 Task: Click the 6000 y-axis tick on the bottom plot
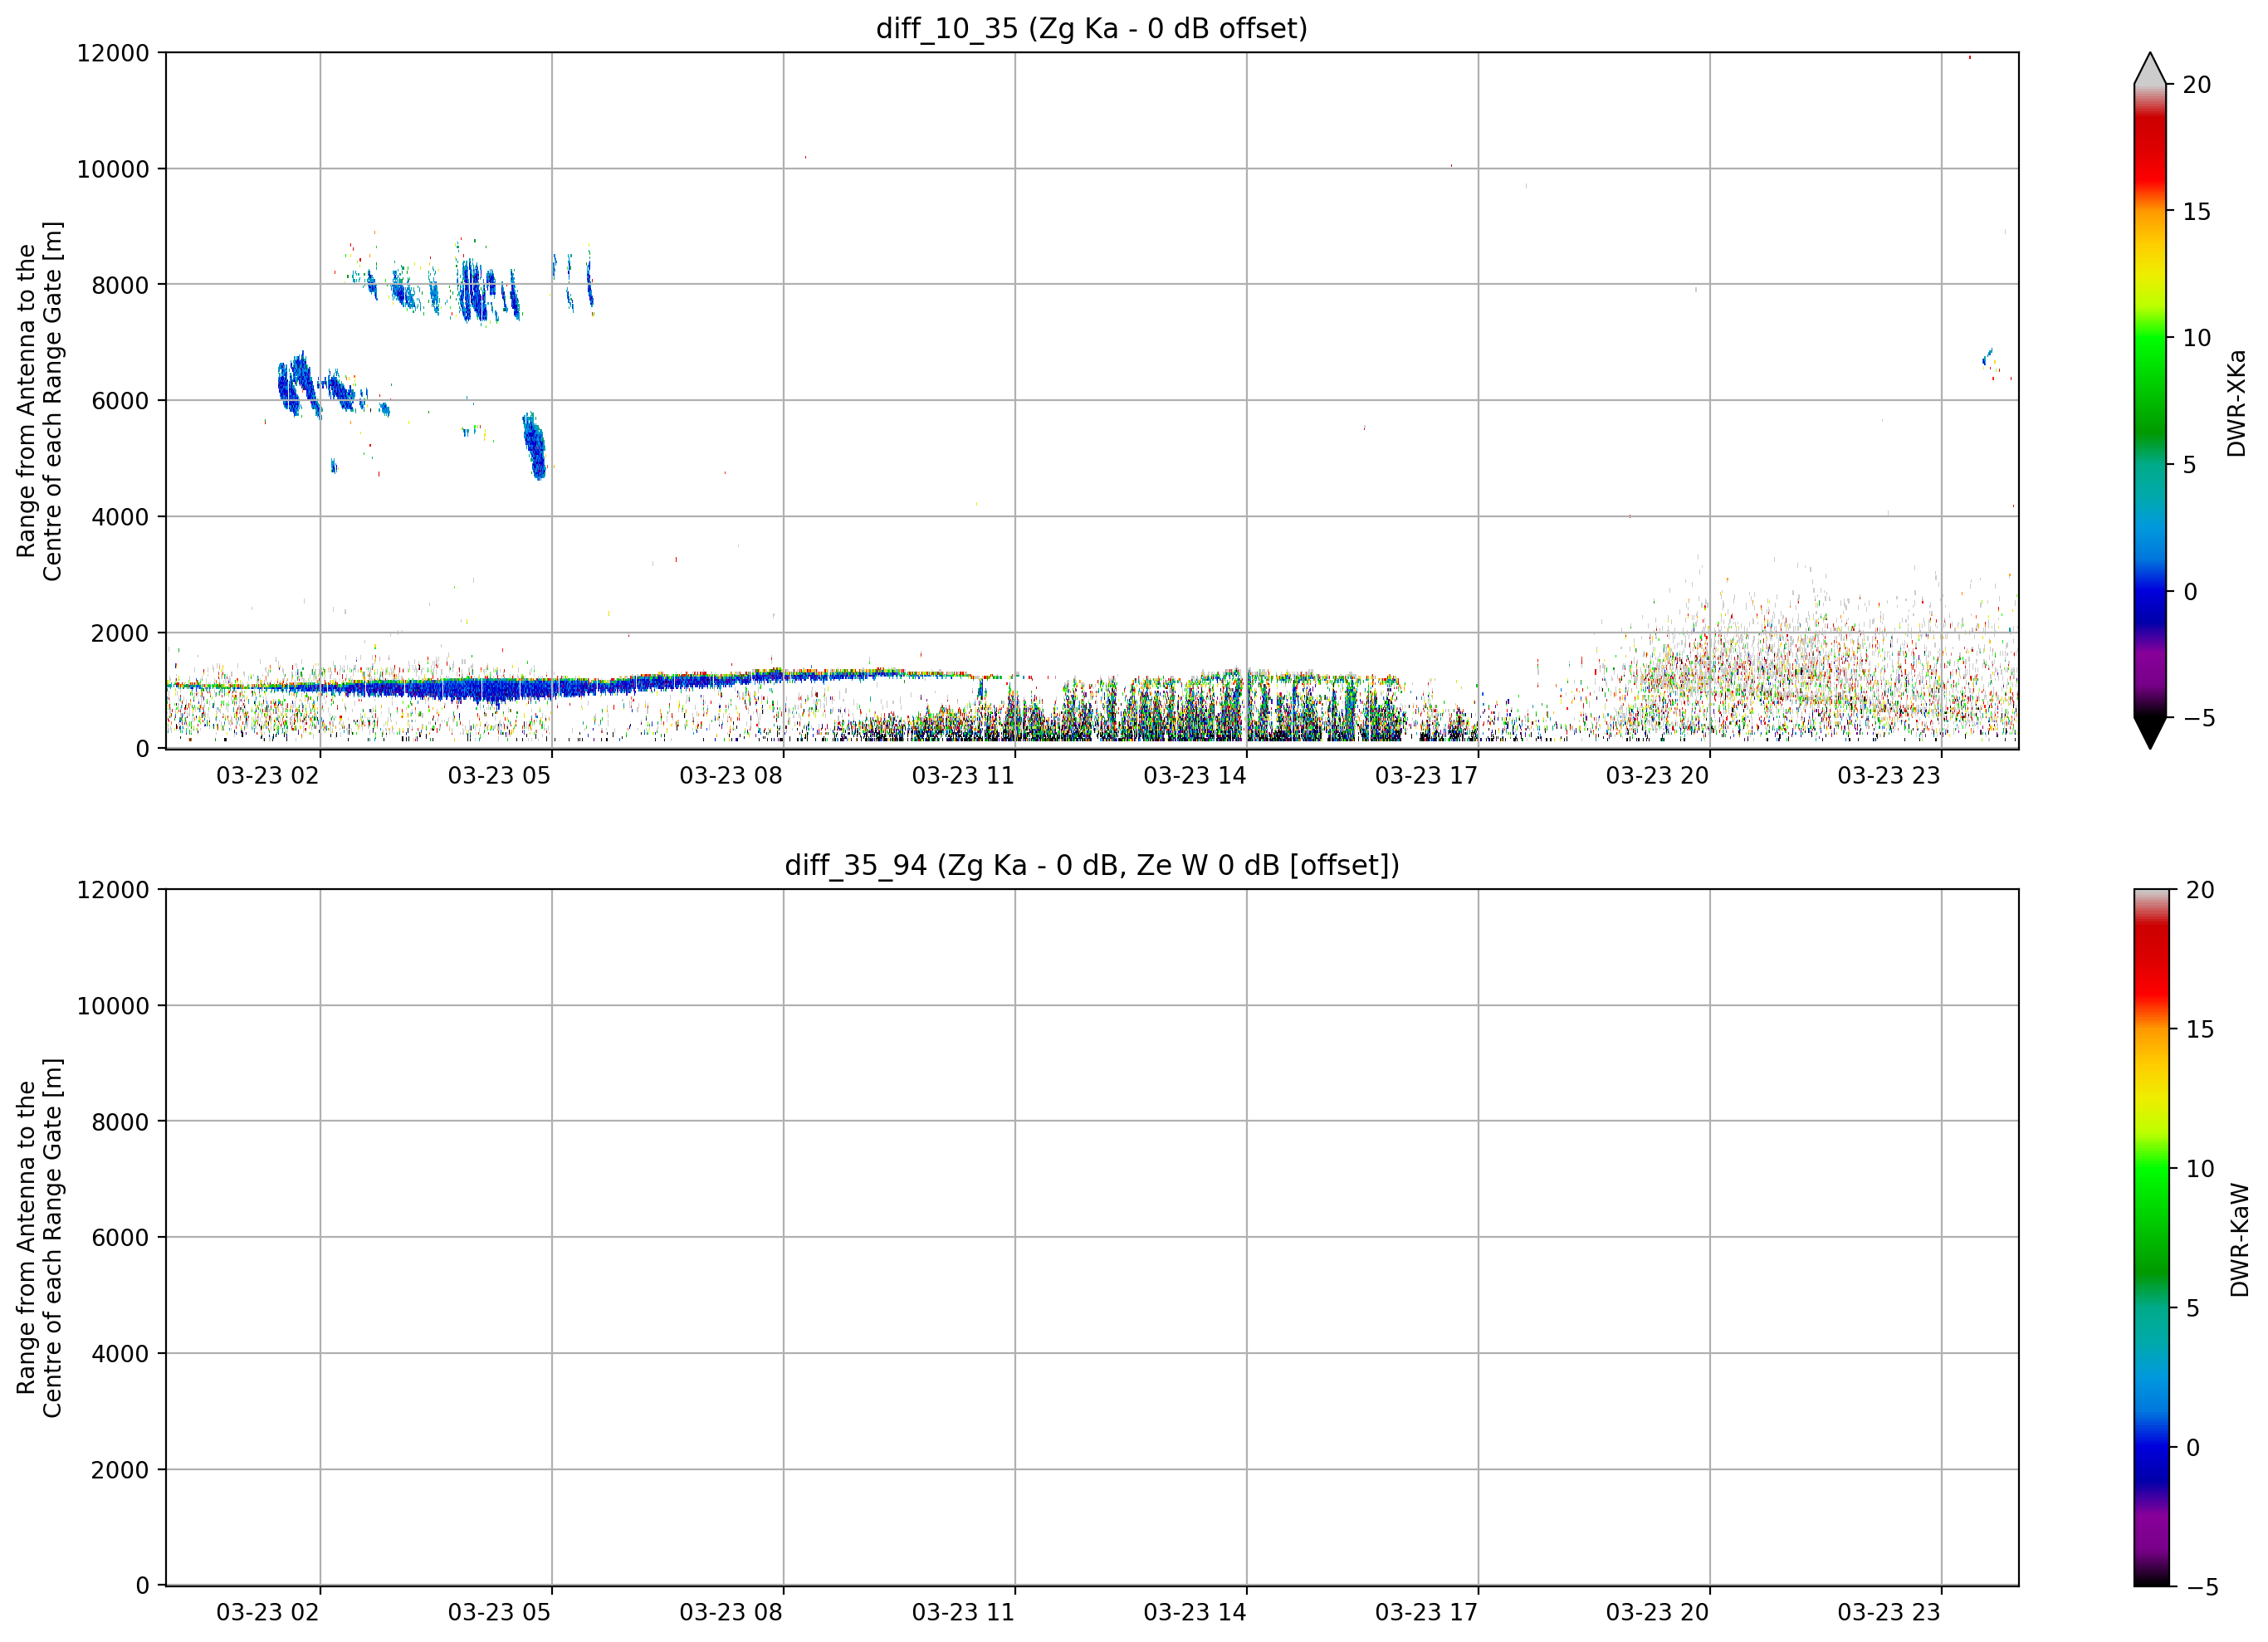(119, 1238)
